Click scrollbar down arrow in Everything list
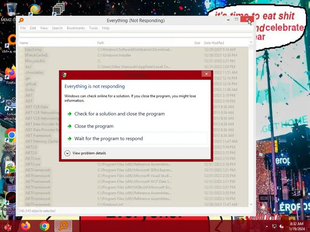The image size is (310, 232). coord(251,205)
